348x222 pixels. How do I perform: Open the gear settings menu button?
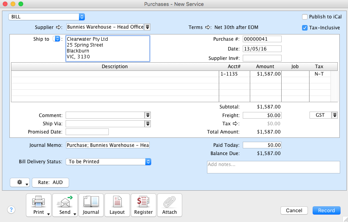[20, 182]
